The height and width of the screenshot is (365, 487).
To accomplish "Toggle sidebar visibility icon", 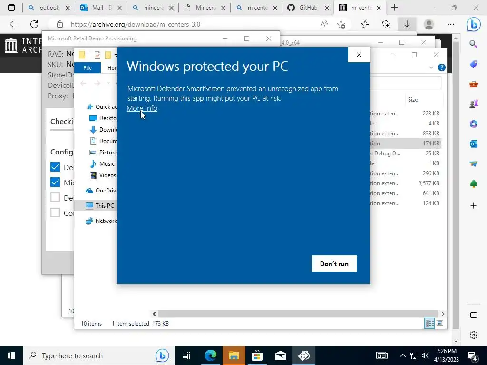I will [x=473, y=315].
